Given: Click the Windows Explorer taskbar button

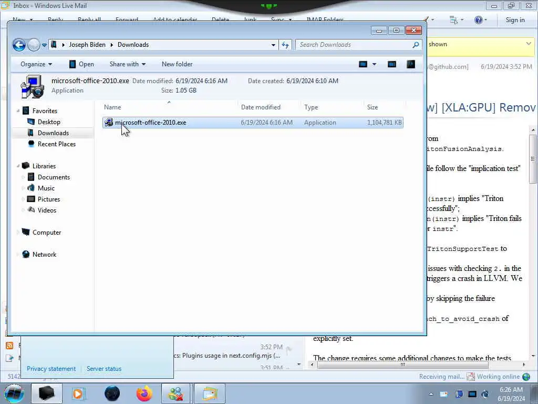Looking at the screenshot, I should 47,393.
